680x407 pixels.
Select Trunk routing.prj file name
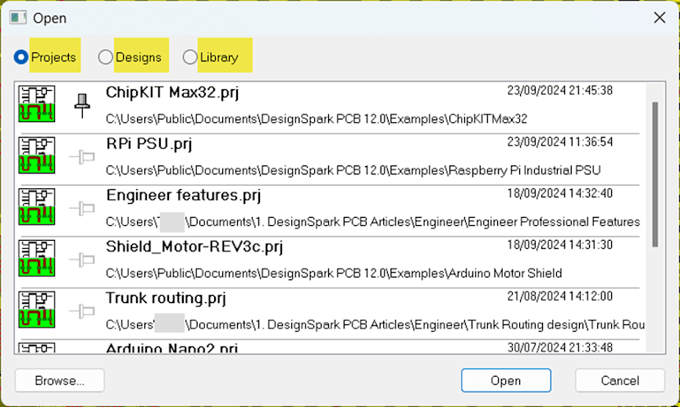[x=166, y=299]
